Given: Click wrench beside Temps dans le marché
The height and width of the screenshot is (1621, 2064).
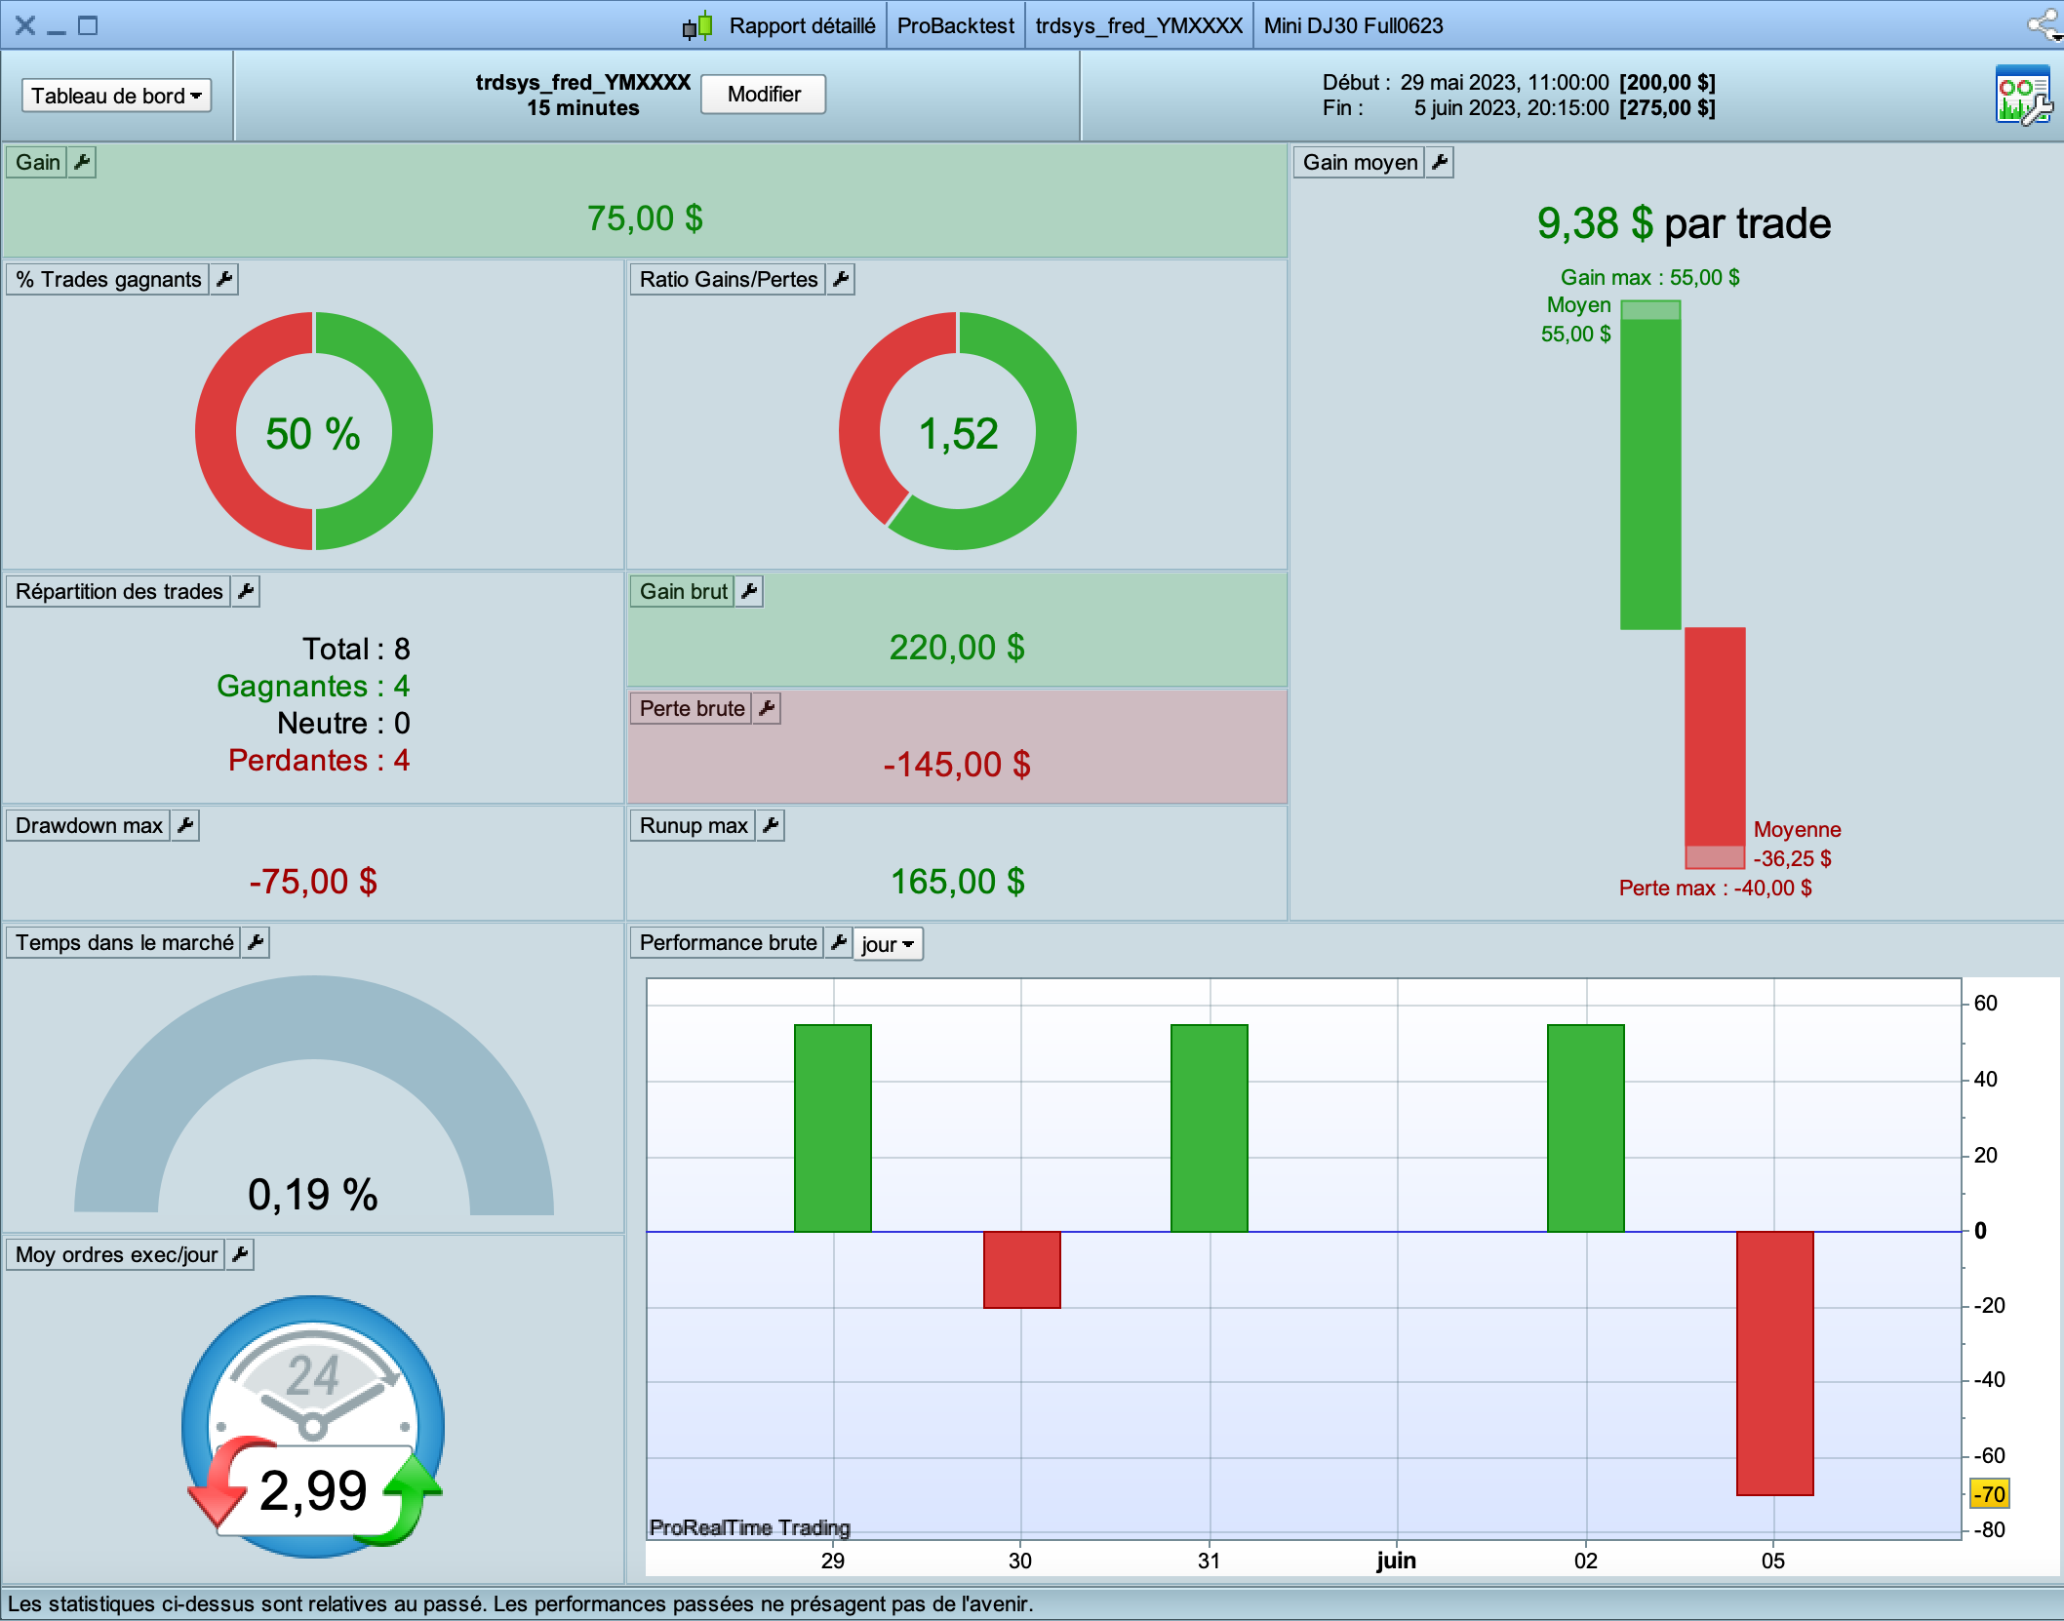Looking at the screenshot, I should pos(256,942).
